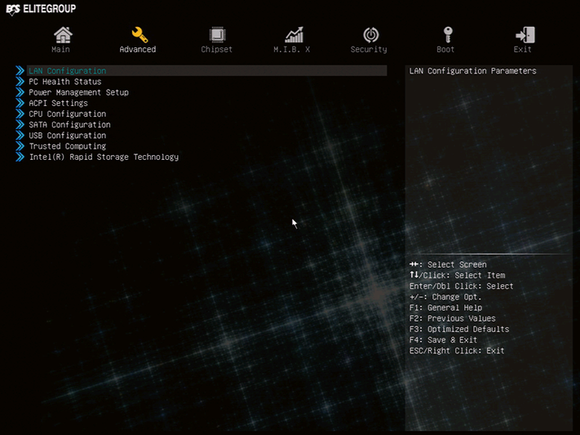Expand the PC Health Status chevron
The height and width of the screenshot is (435, 580).
(20, 82)
